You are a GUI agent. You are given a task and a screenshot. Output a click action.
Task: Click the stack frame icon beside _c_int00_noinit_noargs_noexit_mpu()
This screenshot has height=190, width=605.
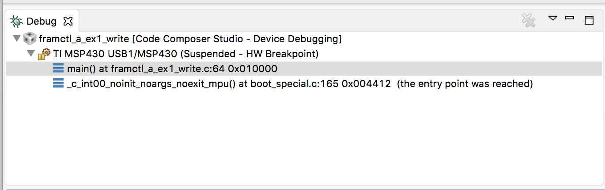[x=58, y=84]
